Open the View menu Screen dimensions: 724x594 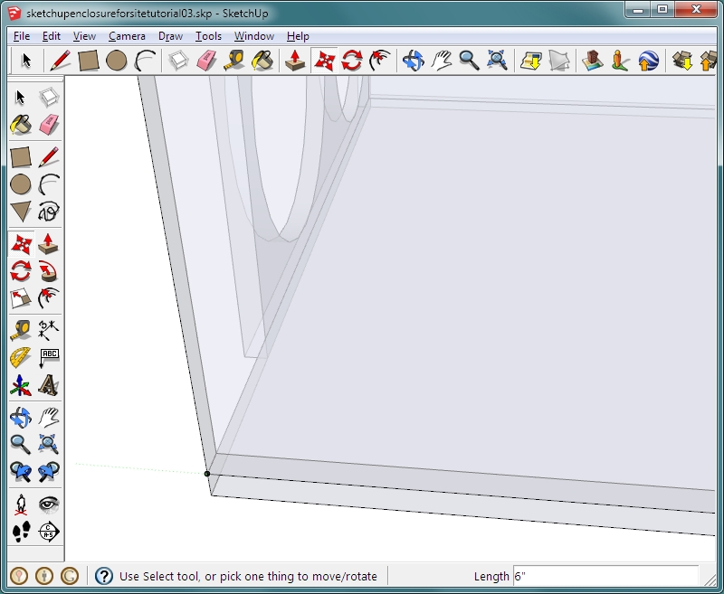pyautogui.click(x=84, y=36)
